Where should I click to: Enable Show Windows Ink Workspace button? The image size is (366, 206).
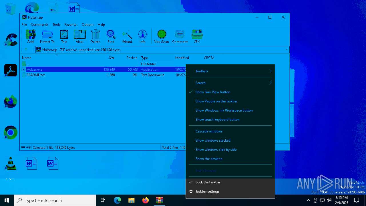click(x=230, y=110)
